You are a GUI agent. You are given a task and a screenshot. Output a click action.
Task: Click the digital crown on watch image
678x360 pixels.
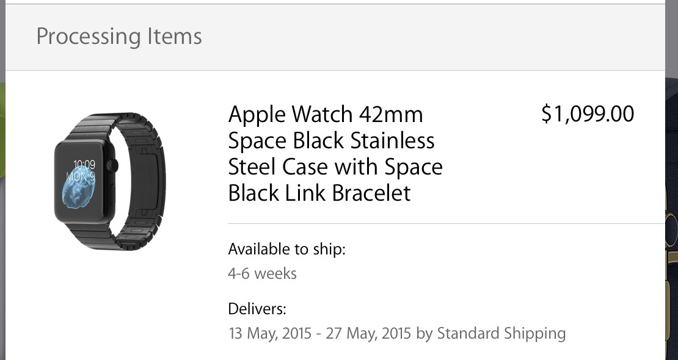point(113,165)
